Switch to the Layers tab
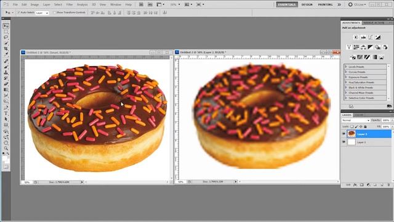This screenshot has height=222, width=394. pyautogui.click(x=347, y=115)
